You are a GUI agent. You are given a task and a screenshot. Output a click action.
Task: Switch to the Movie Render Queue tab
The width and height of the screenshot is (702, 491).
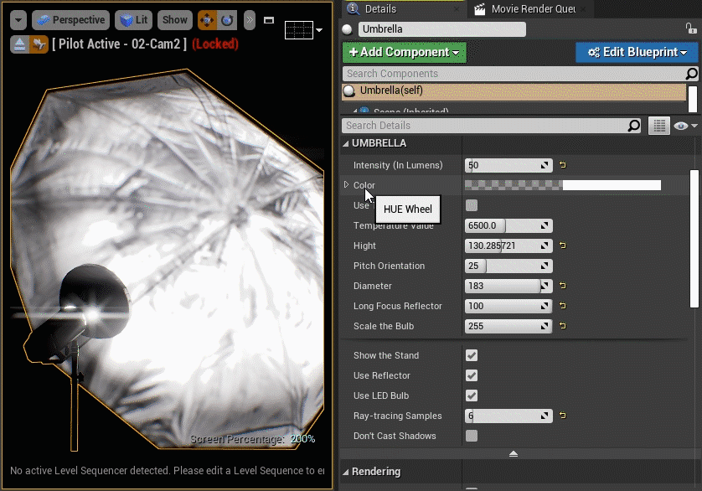click(531, 9)
